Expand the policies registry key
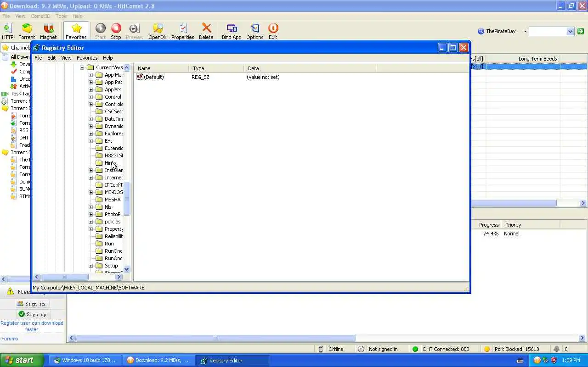The height and width of the screenshot is (367, 588). click(x=90, y=222)
